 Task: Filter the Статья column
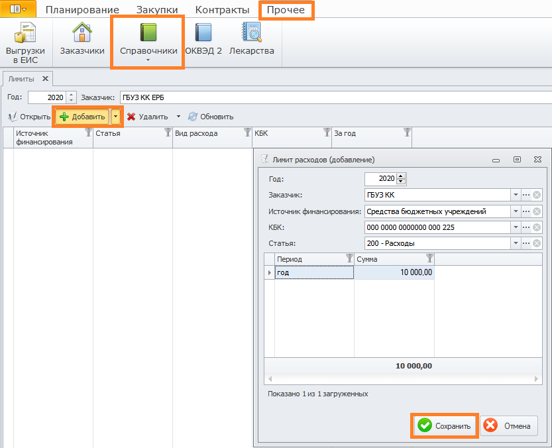click(x=168, y=133)
